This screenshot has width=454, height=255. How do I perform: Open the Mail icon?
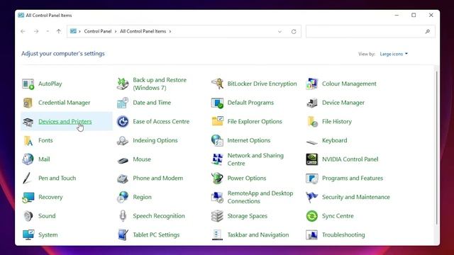(28, 159)
